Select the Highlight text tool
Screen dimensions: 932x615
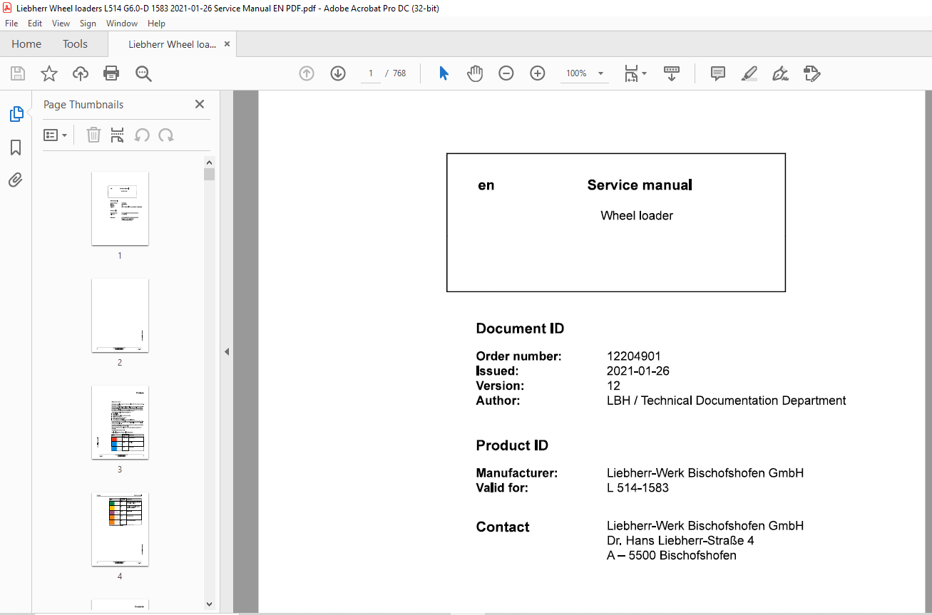[x=749, y=73]
